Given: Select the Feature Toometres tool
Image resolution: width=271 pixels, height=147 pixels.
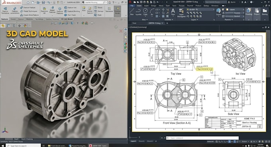Looking at the screenshot, I should [5, 10].
